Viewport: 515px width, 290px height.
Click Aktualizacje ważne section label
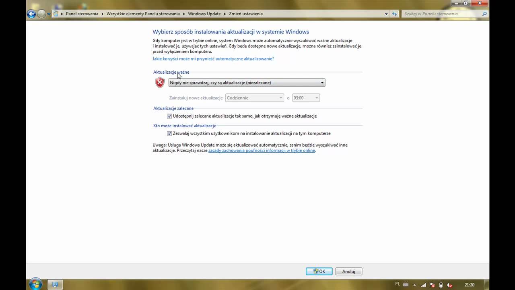(x=171, y=72)
